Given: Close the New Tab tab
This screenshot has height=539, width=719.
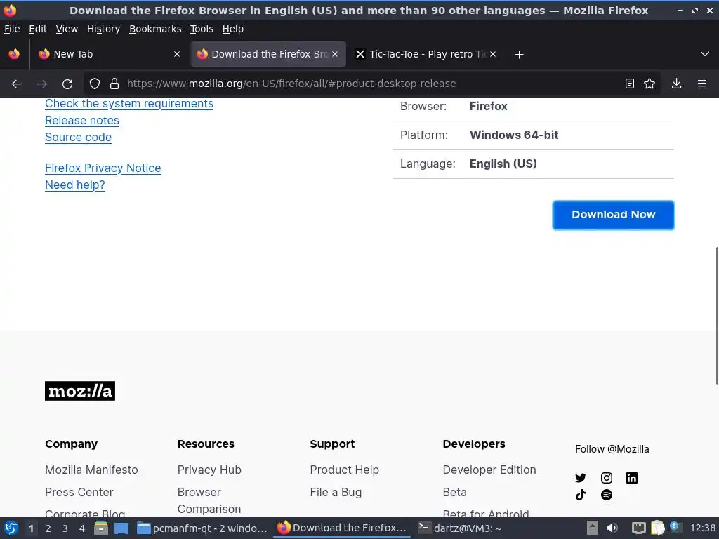Looking at the screenshot, I should 177,54.
